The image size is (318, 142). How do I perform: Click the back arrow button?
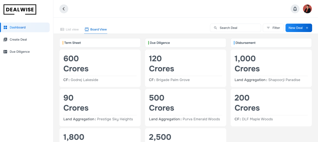pos(64,9)
